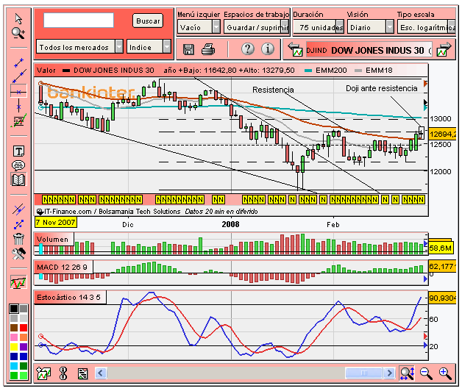Click the trash can delete tool

(18, 239)
